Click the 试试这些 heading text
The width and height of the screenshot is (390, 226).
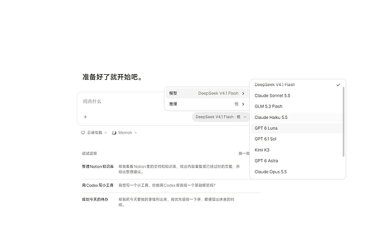[x=89, y=153]
